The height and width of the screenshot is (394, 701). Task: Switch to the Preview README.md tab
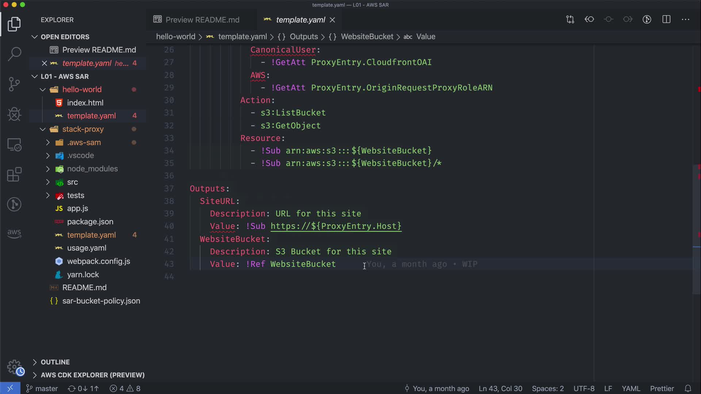pos(202,20)
